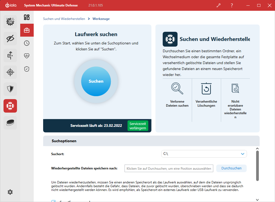Open the Privacy crossed-eye icon in sidebar
This screenshot has width=275, height=202.
(x=10, y=39)
